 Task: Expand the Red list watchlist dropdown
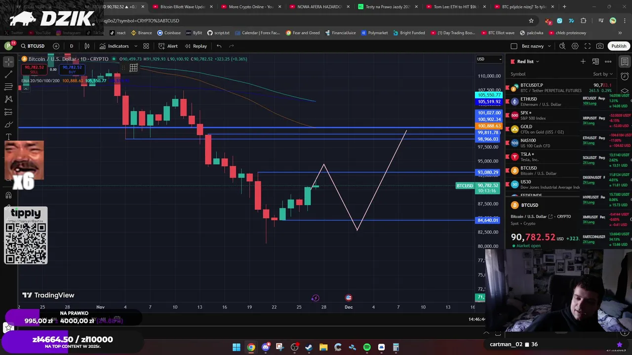point(528,62)
